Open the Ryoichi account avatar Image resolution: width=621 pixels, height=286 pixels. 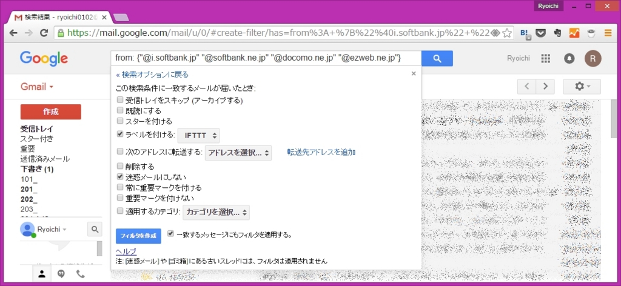pos(593,59)
